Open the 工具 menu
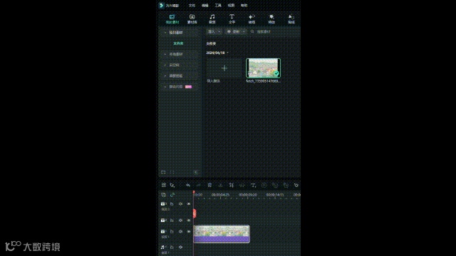Screen dimensions: 456x256 coord(218,6)
